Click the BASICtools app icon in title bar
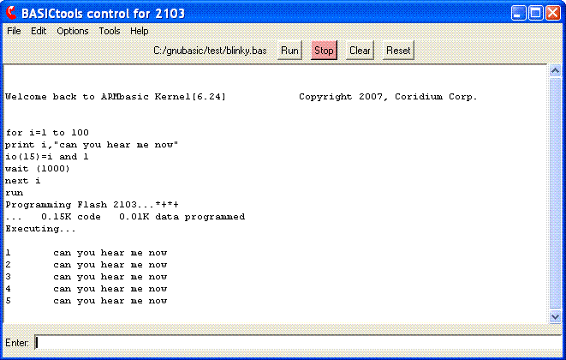566x360 pixels. [11, 13]
